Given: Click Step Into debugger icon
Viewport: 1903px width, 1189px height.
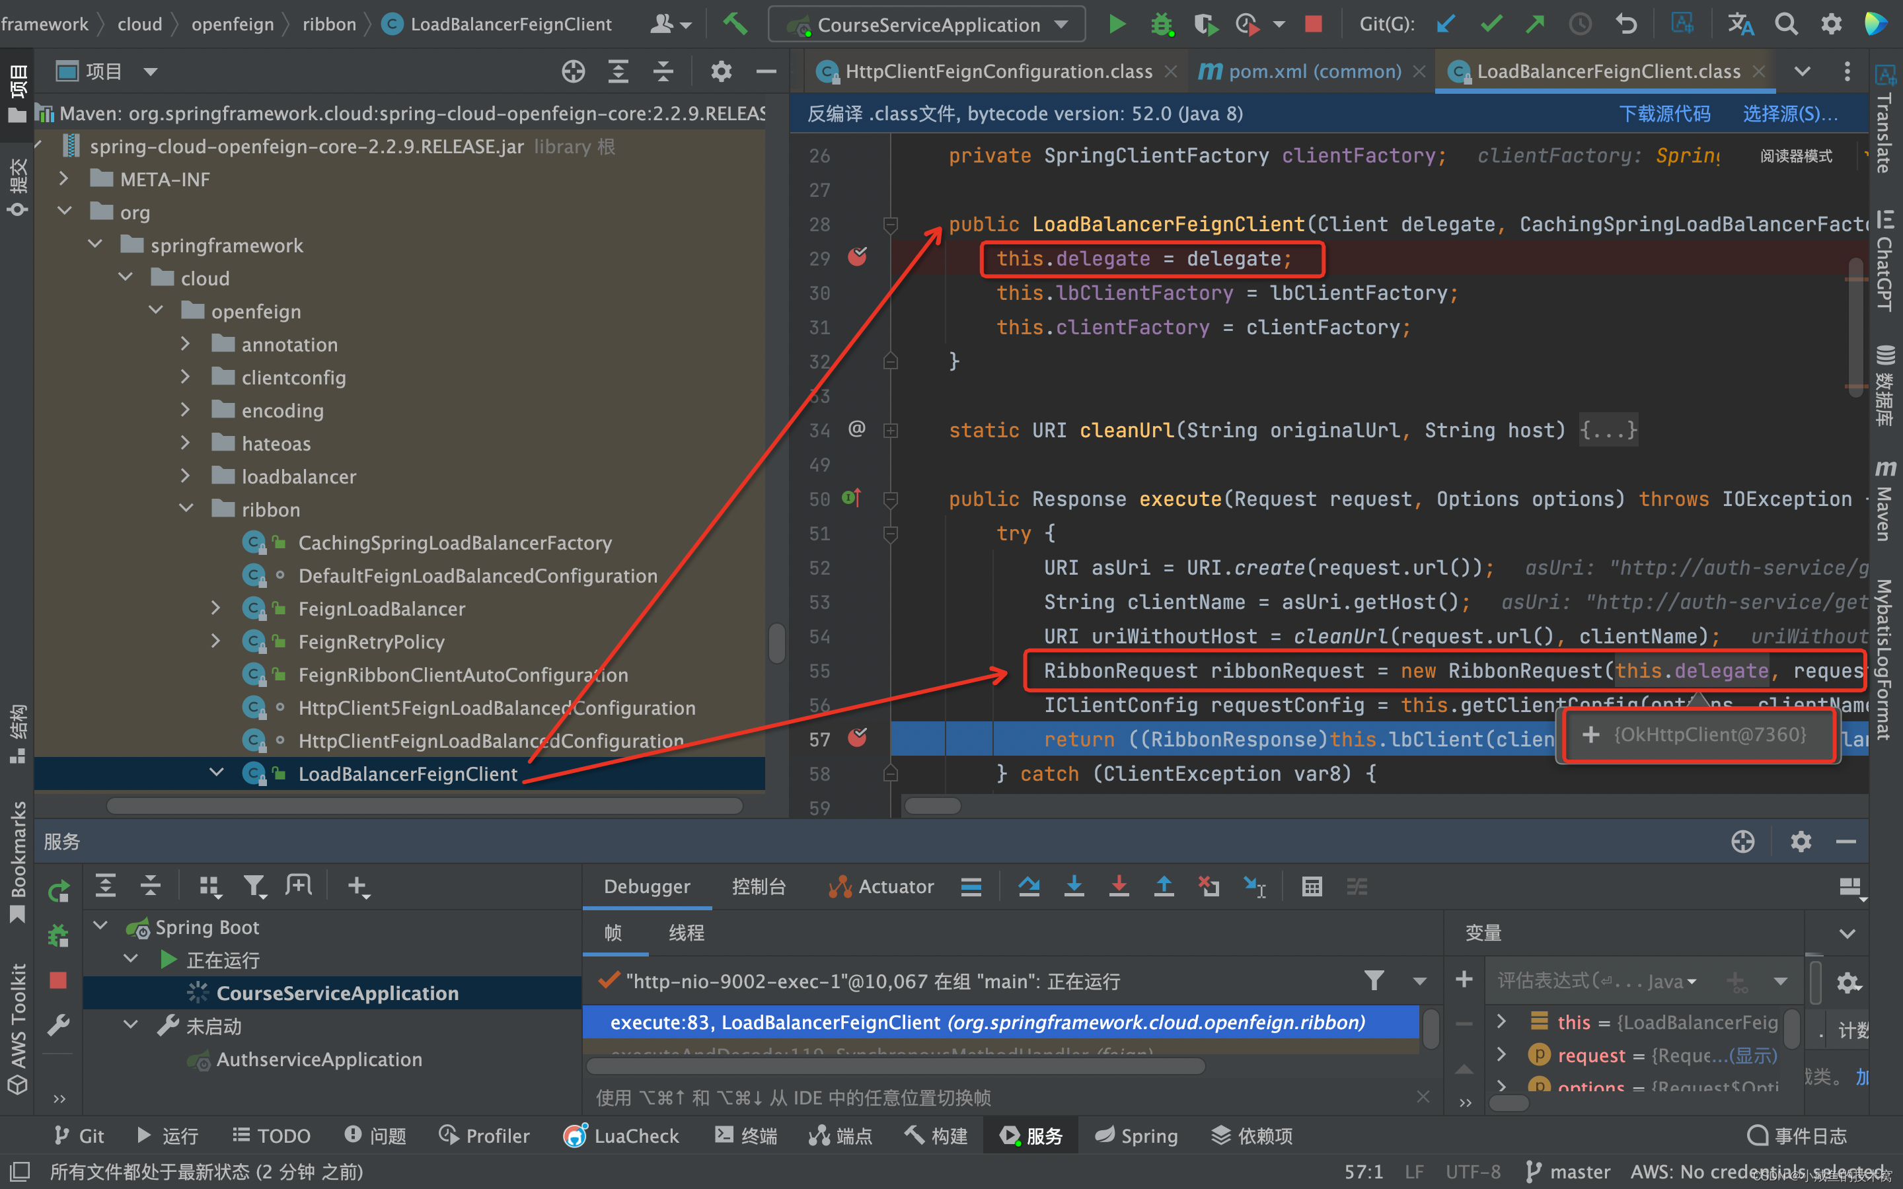Looking at the screenshot, I should 1073,886.
